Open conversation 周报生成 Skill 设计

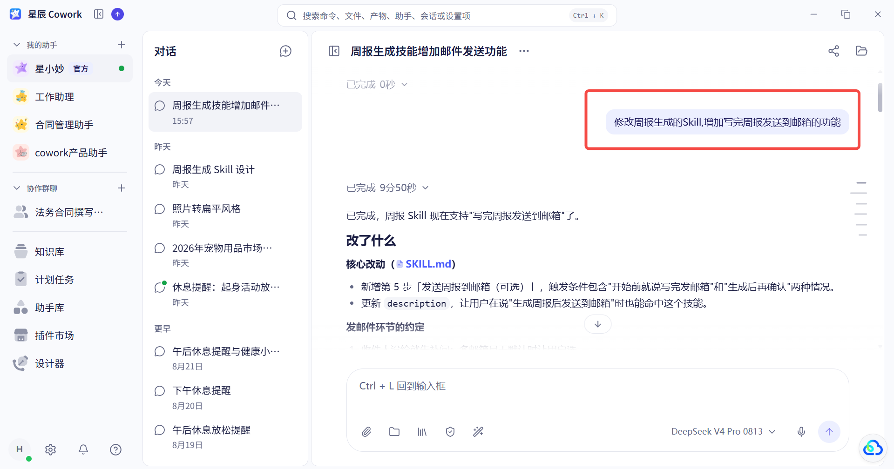(x=225, y=176)
